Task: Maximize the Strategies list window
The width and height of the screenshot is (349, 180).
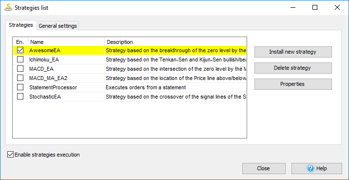Action: [x=315, y=8]
